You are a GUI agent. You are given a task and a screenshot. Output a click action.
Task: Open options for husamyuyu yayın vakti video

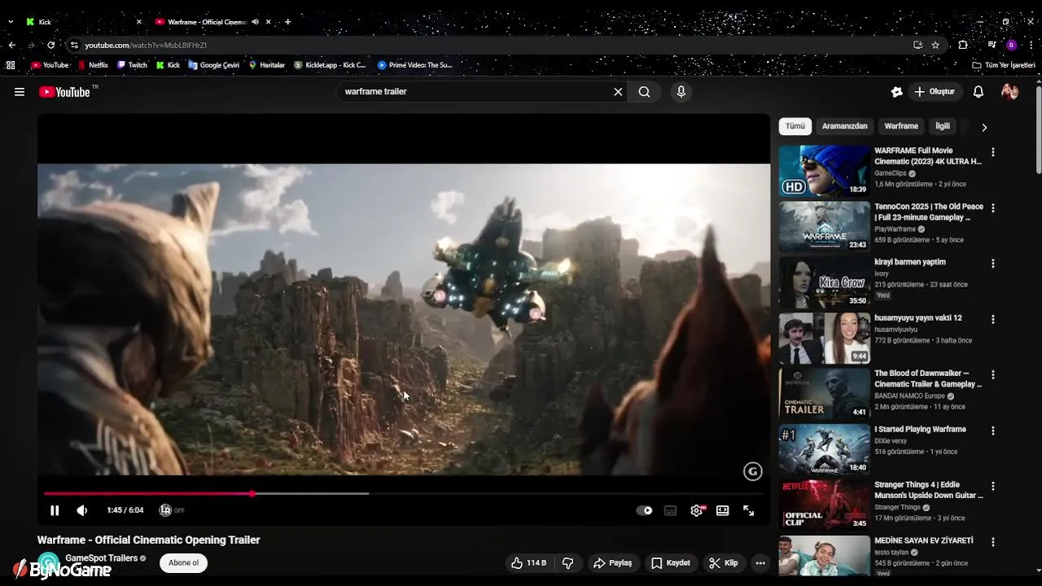(992, 319)
